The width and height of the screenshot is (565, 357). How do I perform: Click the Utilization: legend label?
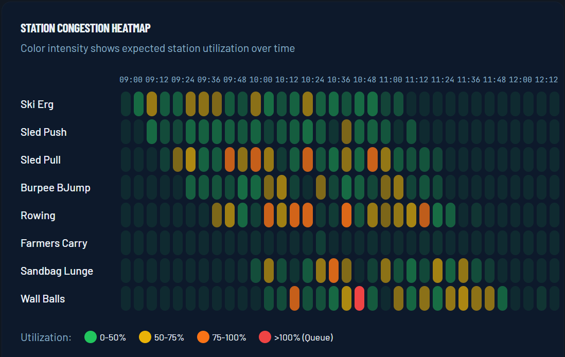[x=46, y=337]
